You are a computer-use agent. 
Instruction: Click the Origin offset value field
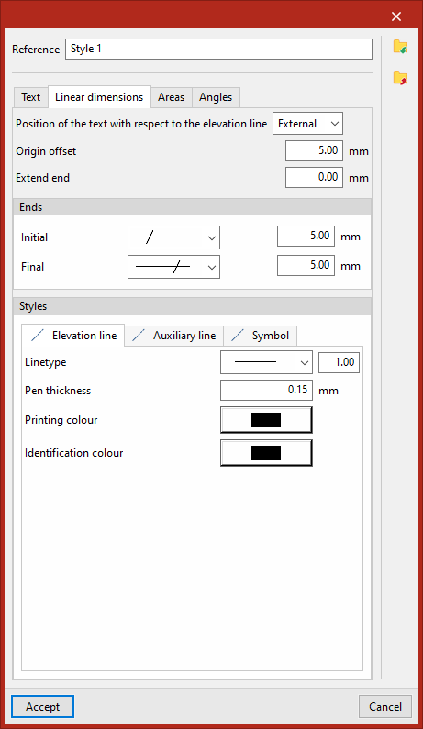(314, 150)
